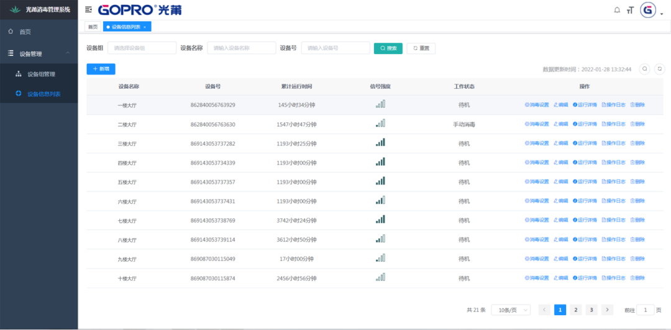The width and height of the screenshot is (671, 330).
Task: Open 设备组管理 in sidebar
Action: pyautogui.click(x=39, y=74)
